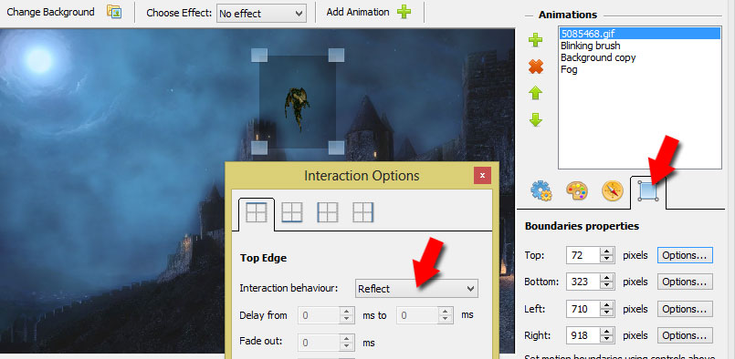Viewport: 735px width, 359px height.
Task: Open the color palette properties tab
Action: [x=576, y=191]
